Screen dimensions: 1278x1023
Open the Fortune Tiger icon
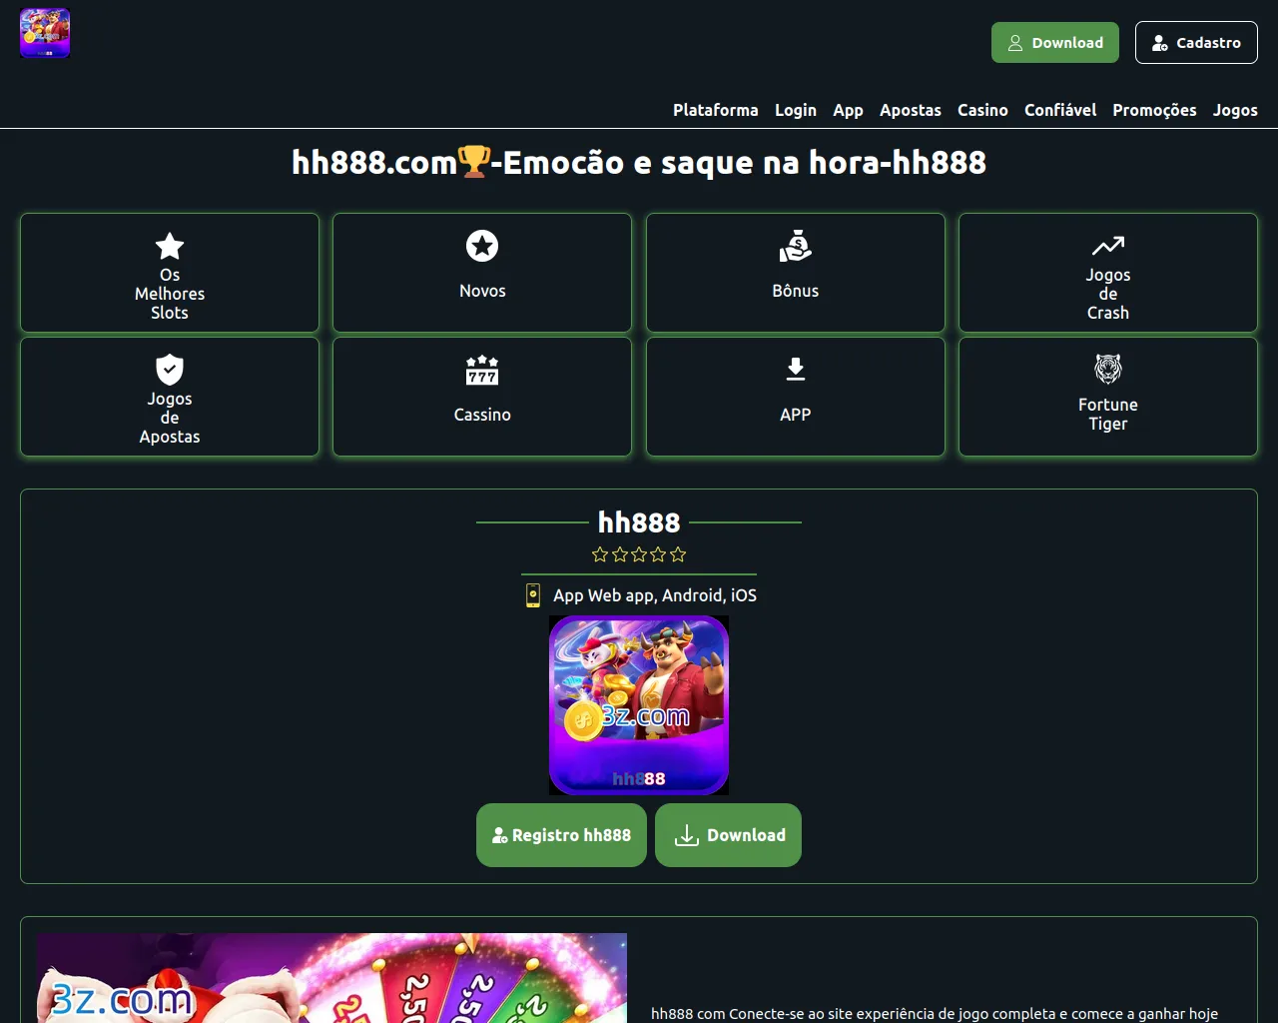[1108, 370]
